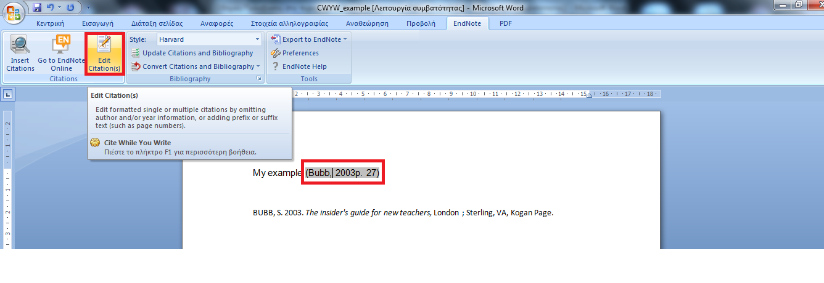Click the BUBB, S. 2003 bibliography entry
Screen dimensions: 824x283
click(x=403, y=213)
